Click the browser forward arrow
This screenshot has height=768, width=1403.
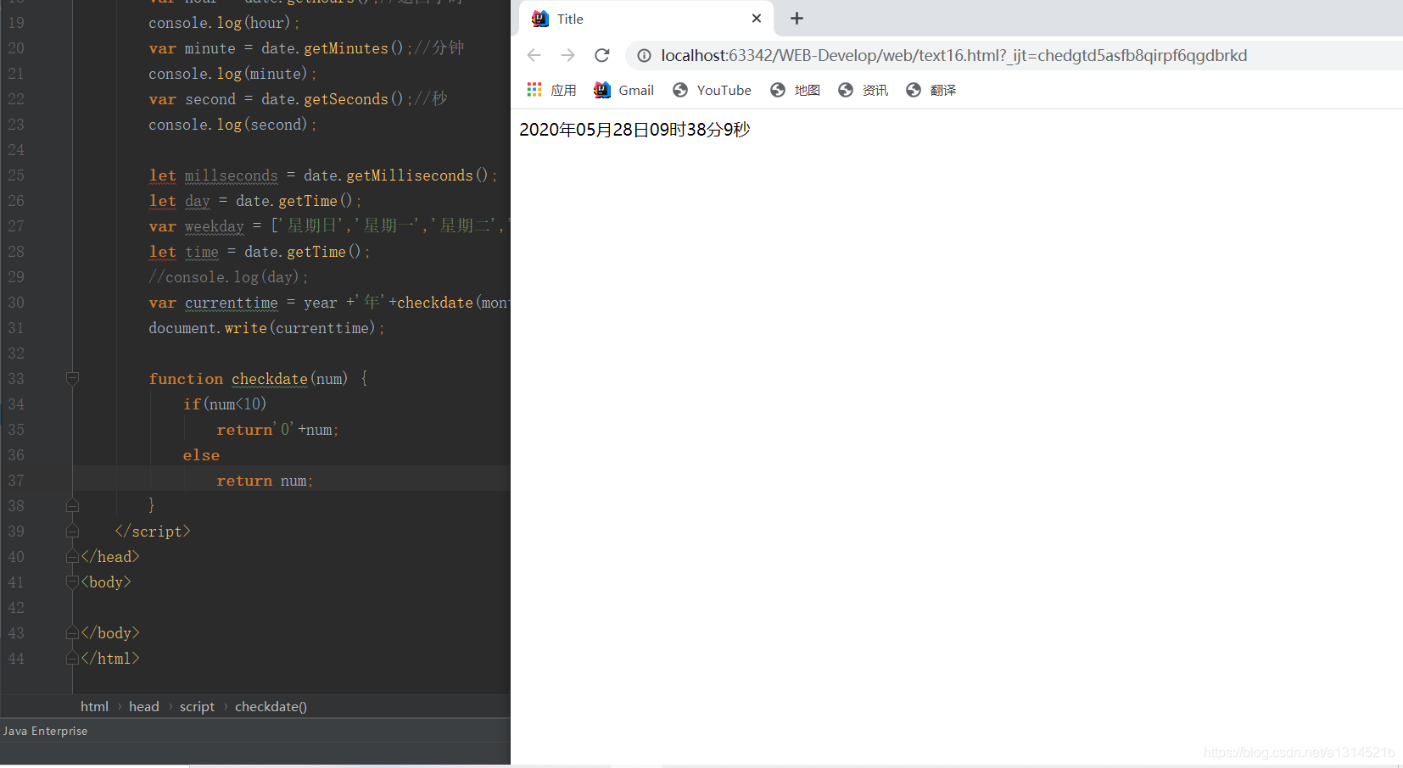coord(567,55)
